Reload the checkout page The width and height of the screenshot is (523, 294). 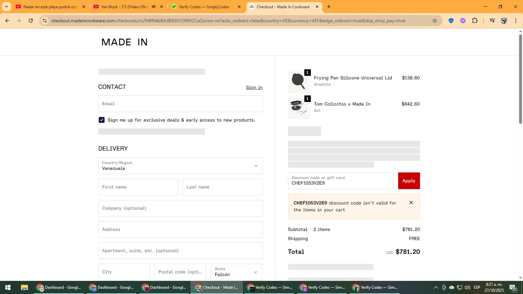(31, 21)
